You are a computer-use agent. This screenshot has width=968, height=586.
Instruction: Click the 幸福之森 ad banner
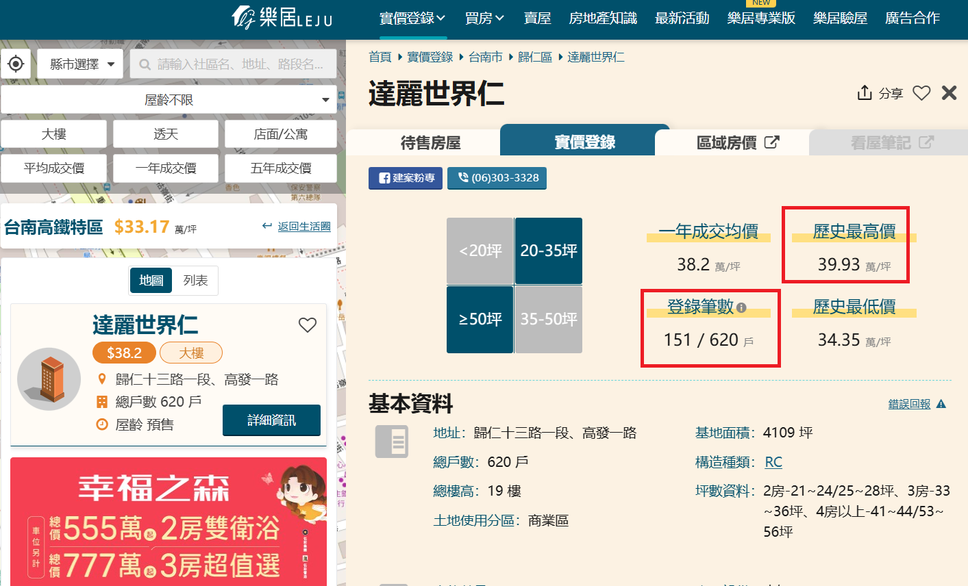click(x=169, y=522)
